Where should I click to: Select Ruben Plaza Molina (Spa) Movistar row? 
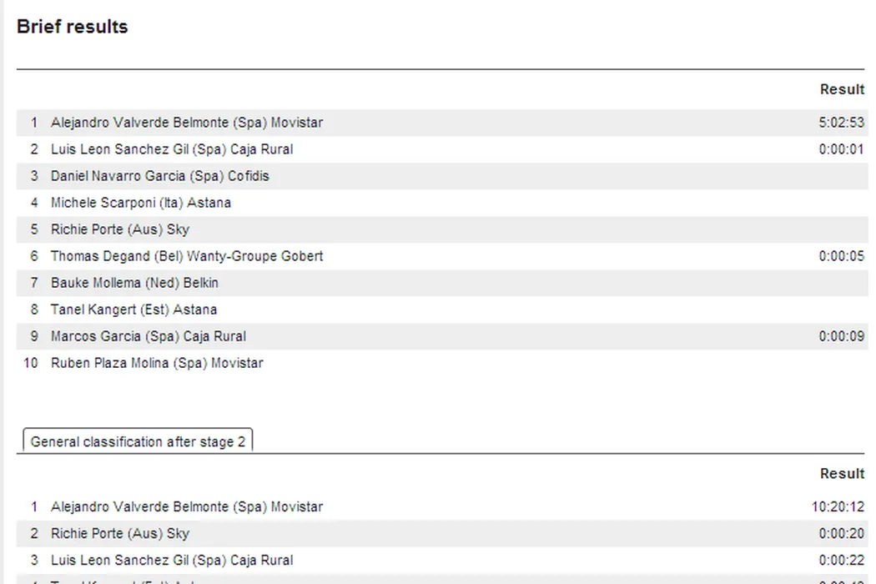(156, 363)
